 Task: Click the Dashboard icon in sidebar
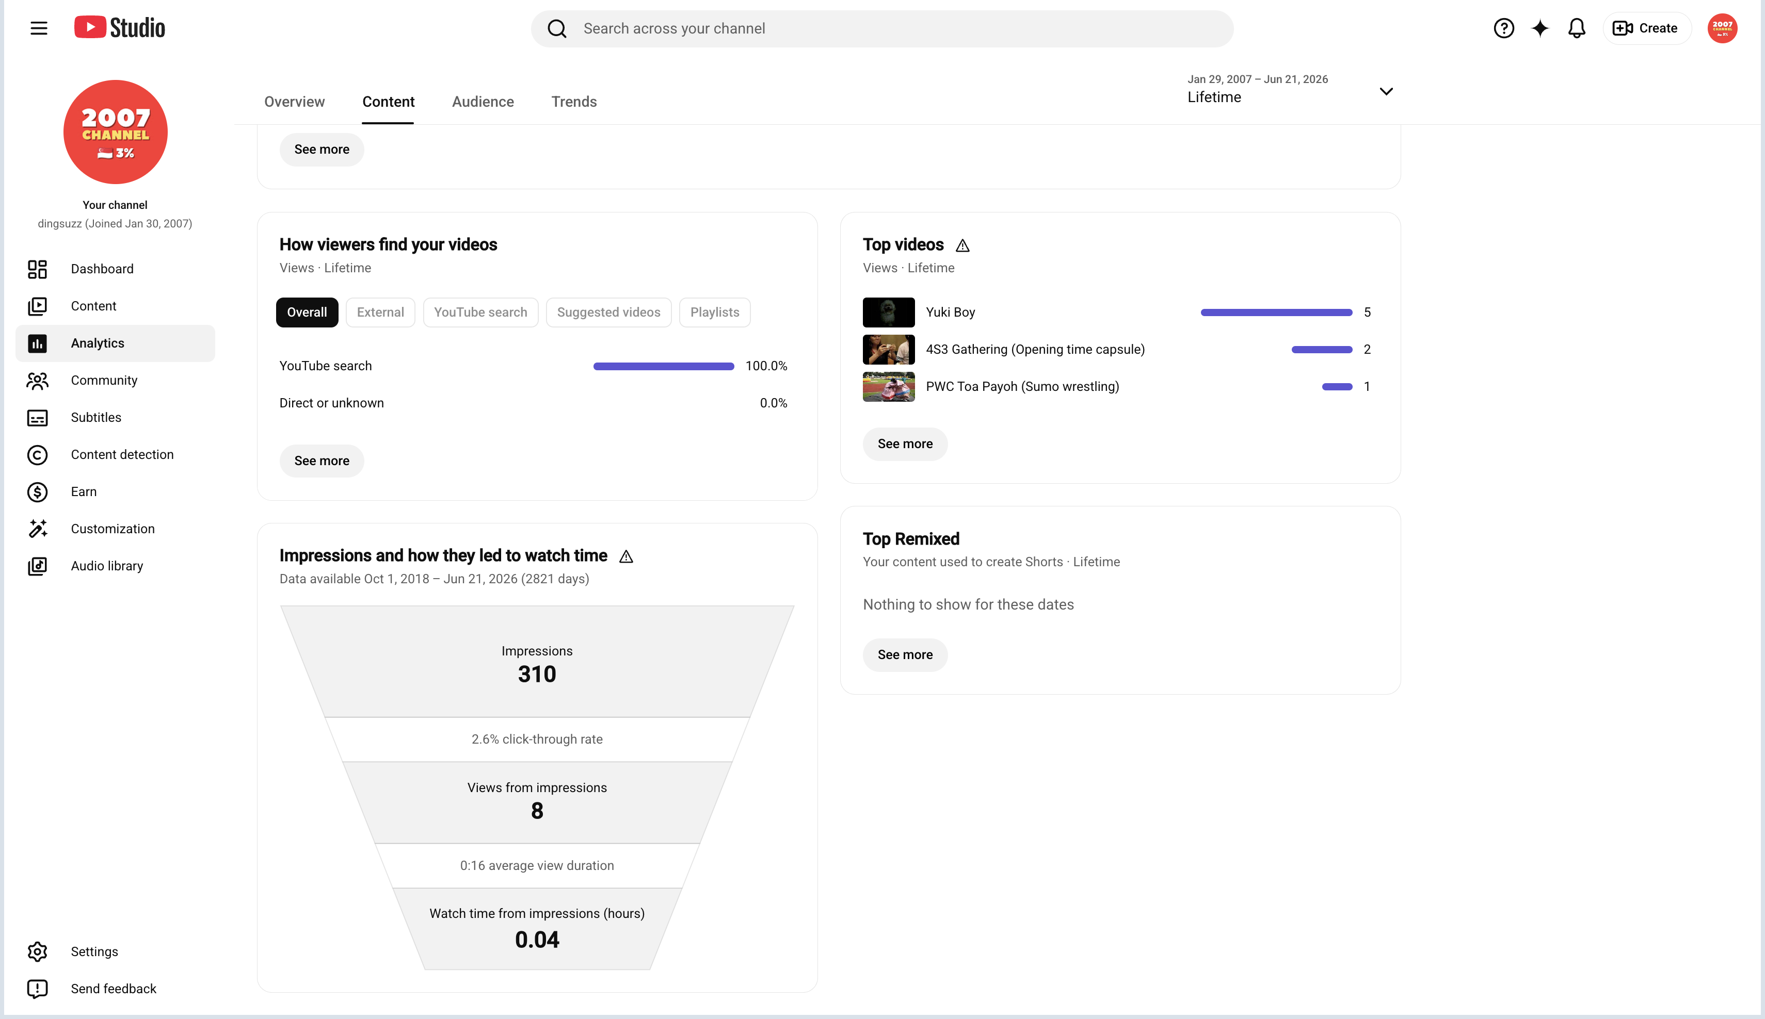(x=37, y=269)
